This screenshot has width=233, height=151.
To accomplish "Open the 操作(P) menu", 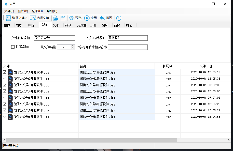I will tap(23, 11).
